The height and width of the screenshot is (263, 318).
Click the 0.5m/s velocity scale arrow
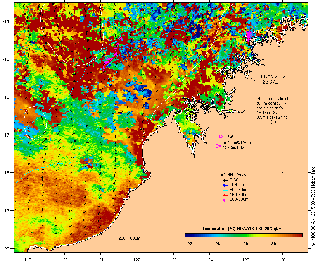pyautogui.click(x=269, y=122)
